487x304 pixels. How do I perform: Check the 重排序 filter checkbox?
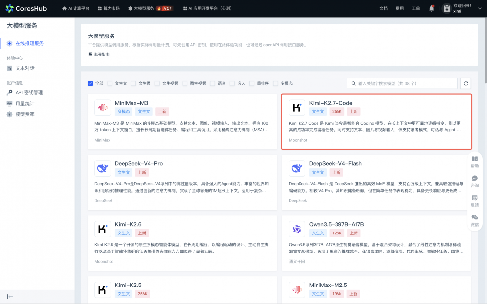point(252,83)
